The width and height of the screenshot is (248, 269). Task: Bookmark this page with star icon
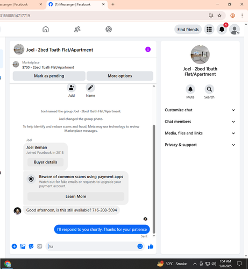[x=219, y=16]
